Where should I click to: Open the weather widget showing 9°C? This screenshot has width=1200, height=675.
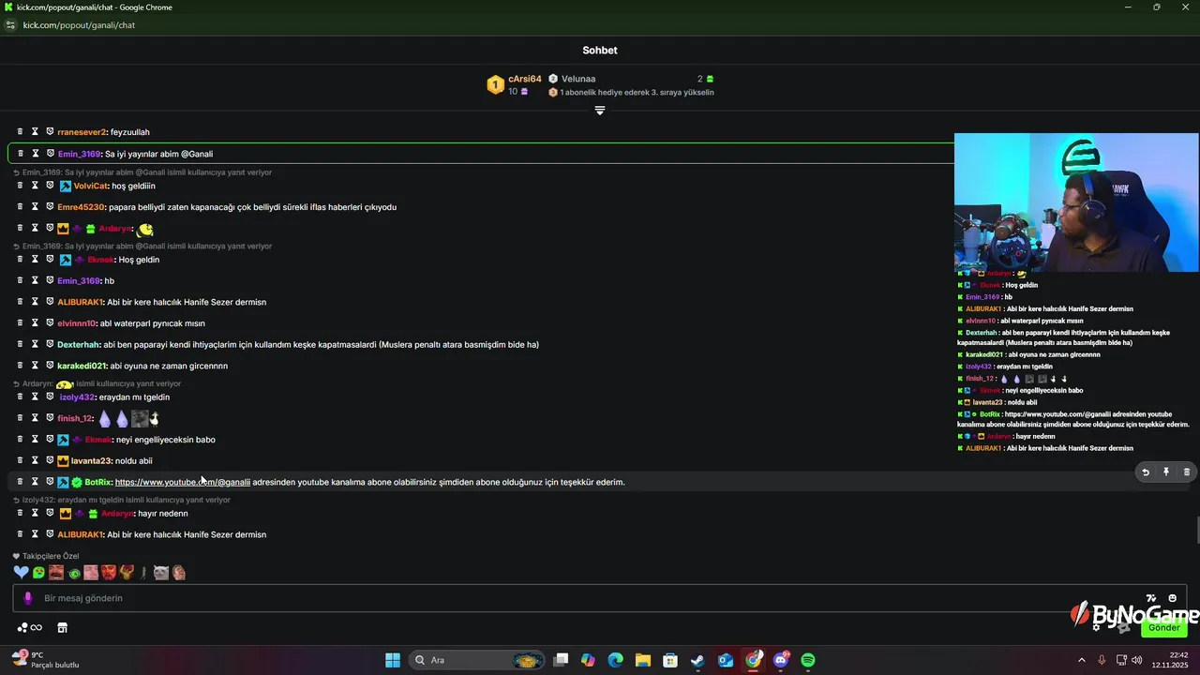[45, 660]
